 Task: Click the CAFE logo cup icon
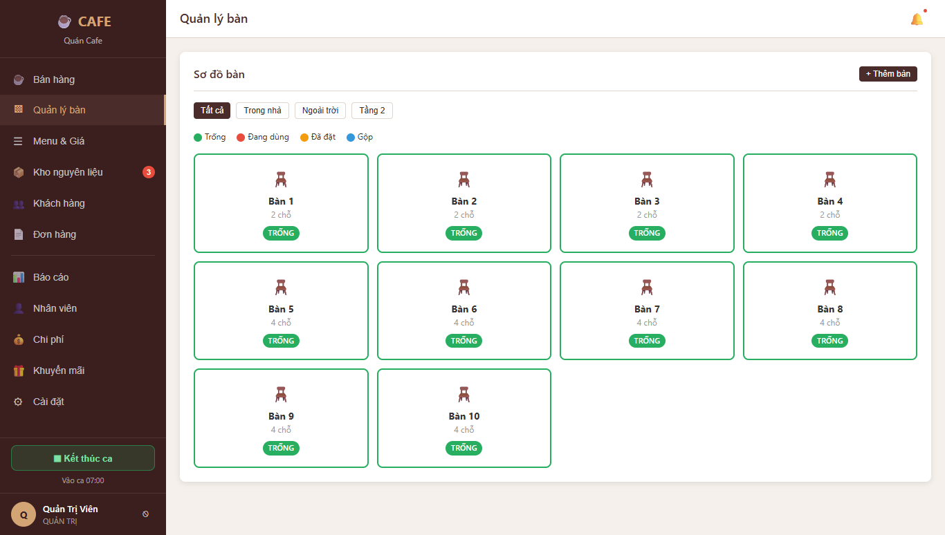coord(64,21)
